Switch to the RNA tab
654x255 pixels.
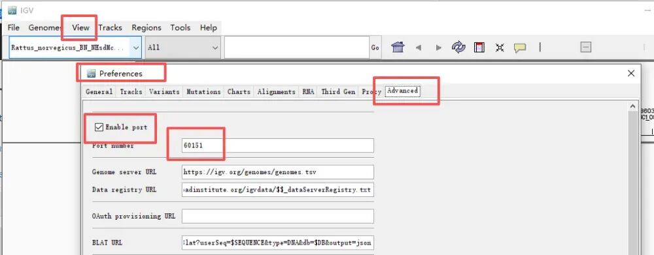[x=308, y=92]
